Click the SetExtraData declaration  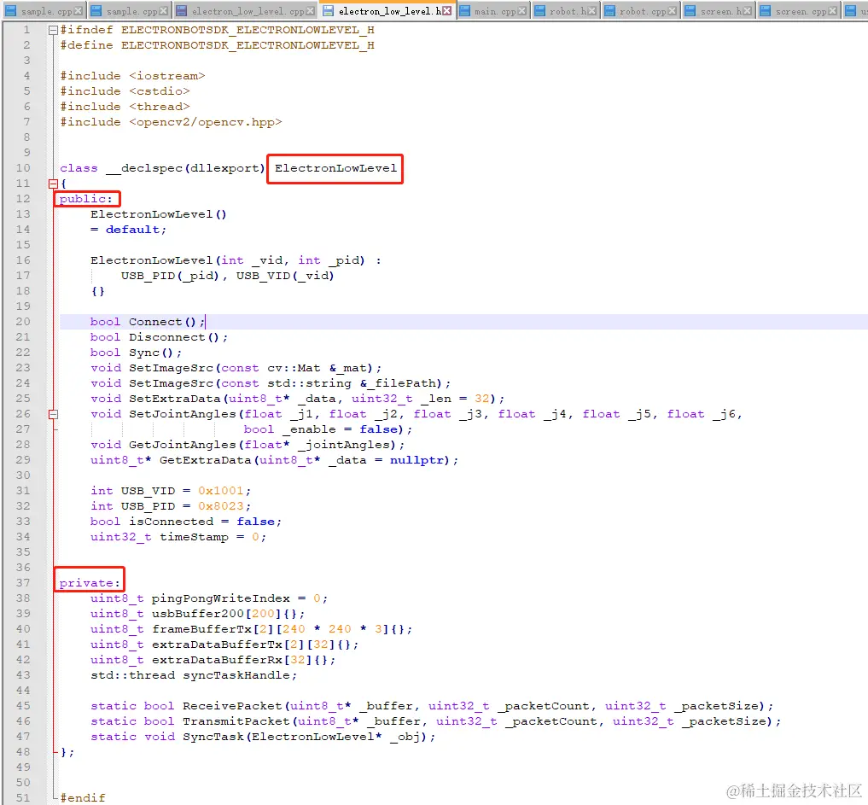tap(297, 399)
